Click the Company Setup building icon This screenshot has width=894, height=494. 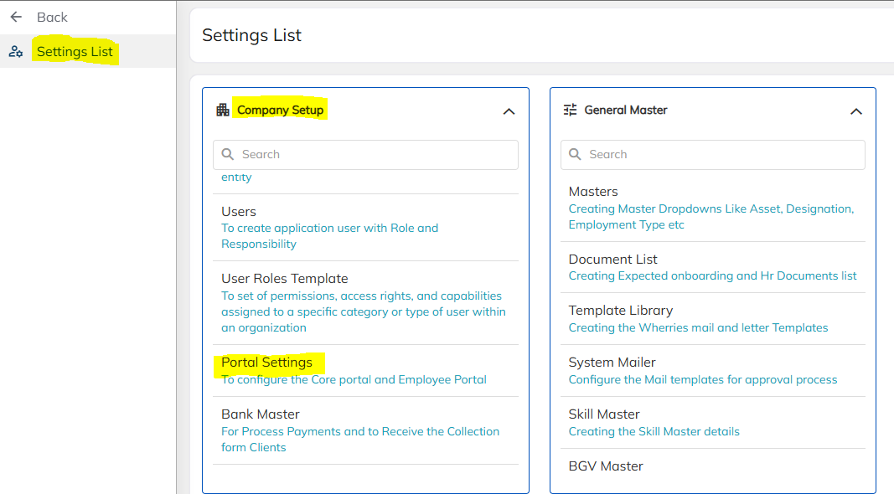point(222,110)
